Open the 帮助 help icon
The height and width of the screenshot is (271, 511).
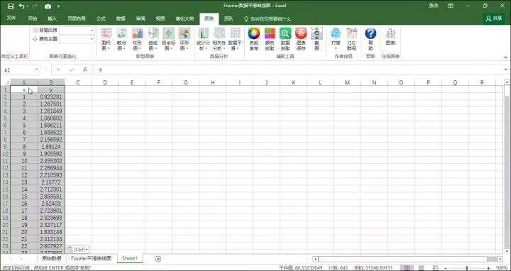(x=370, y=39)
